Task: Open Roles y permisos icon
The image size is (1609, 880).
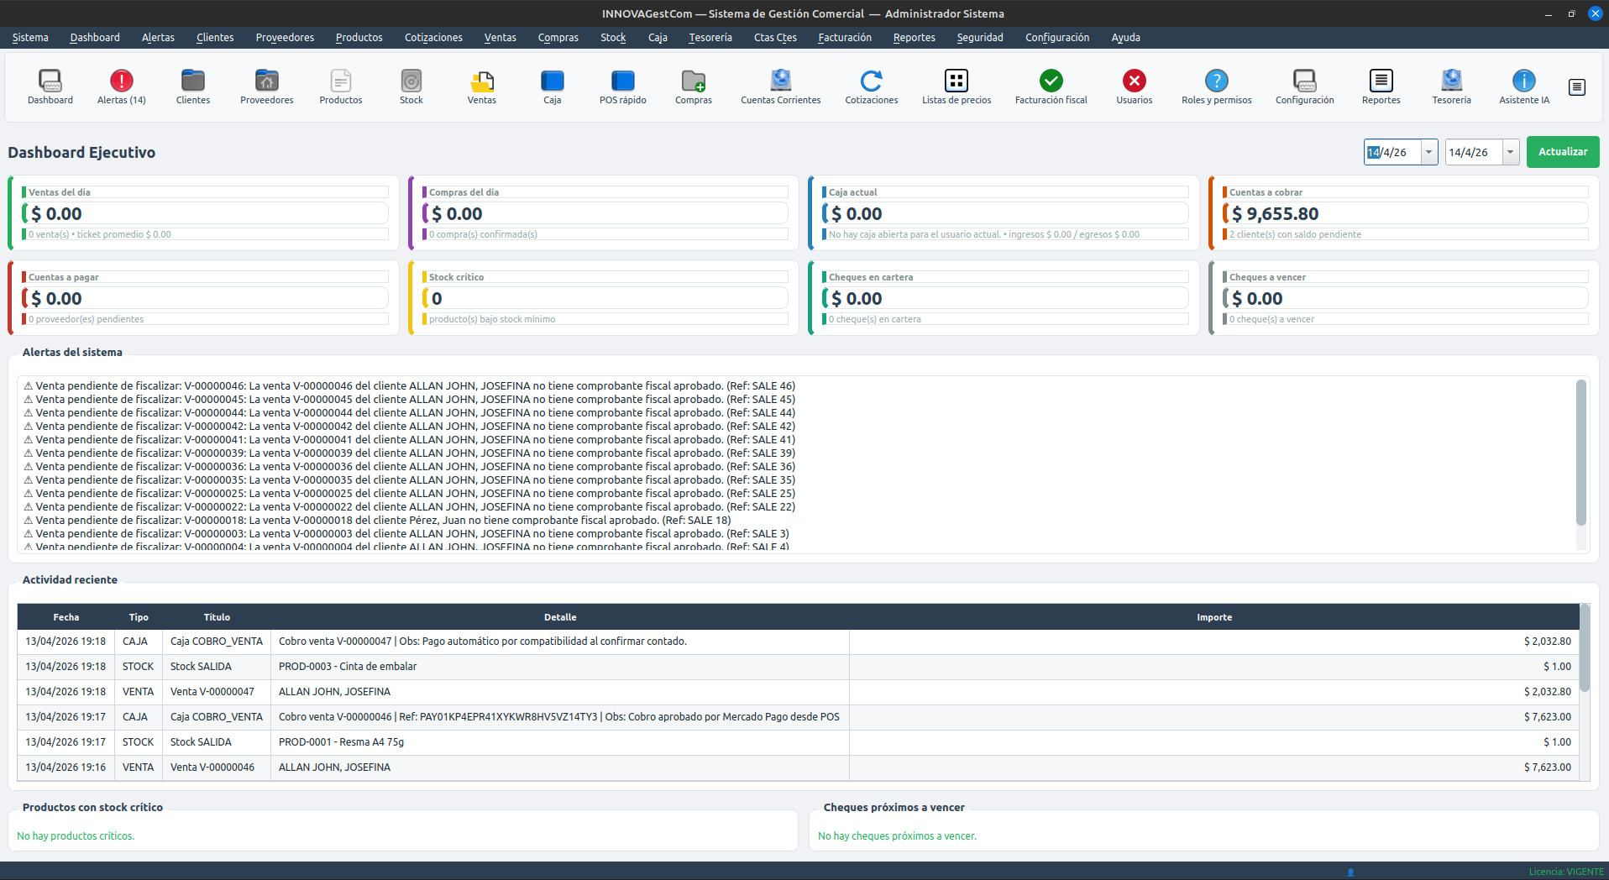Action: (x=1216, y=86)
